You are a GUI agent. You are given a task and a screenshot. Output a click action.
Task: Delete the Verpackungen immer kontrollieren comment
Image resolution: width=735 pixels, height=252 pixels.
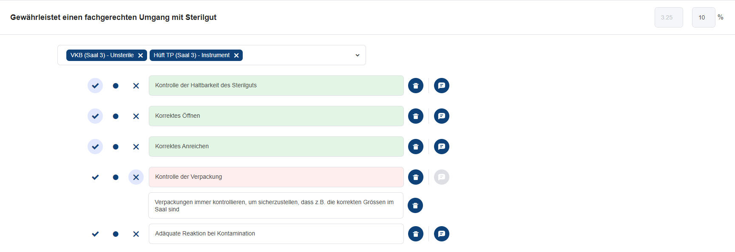click(415, 205)
